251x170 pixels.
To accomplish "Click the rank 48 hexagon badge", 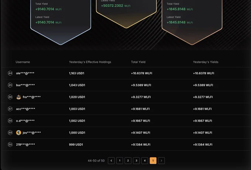I will (10, 121).
